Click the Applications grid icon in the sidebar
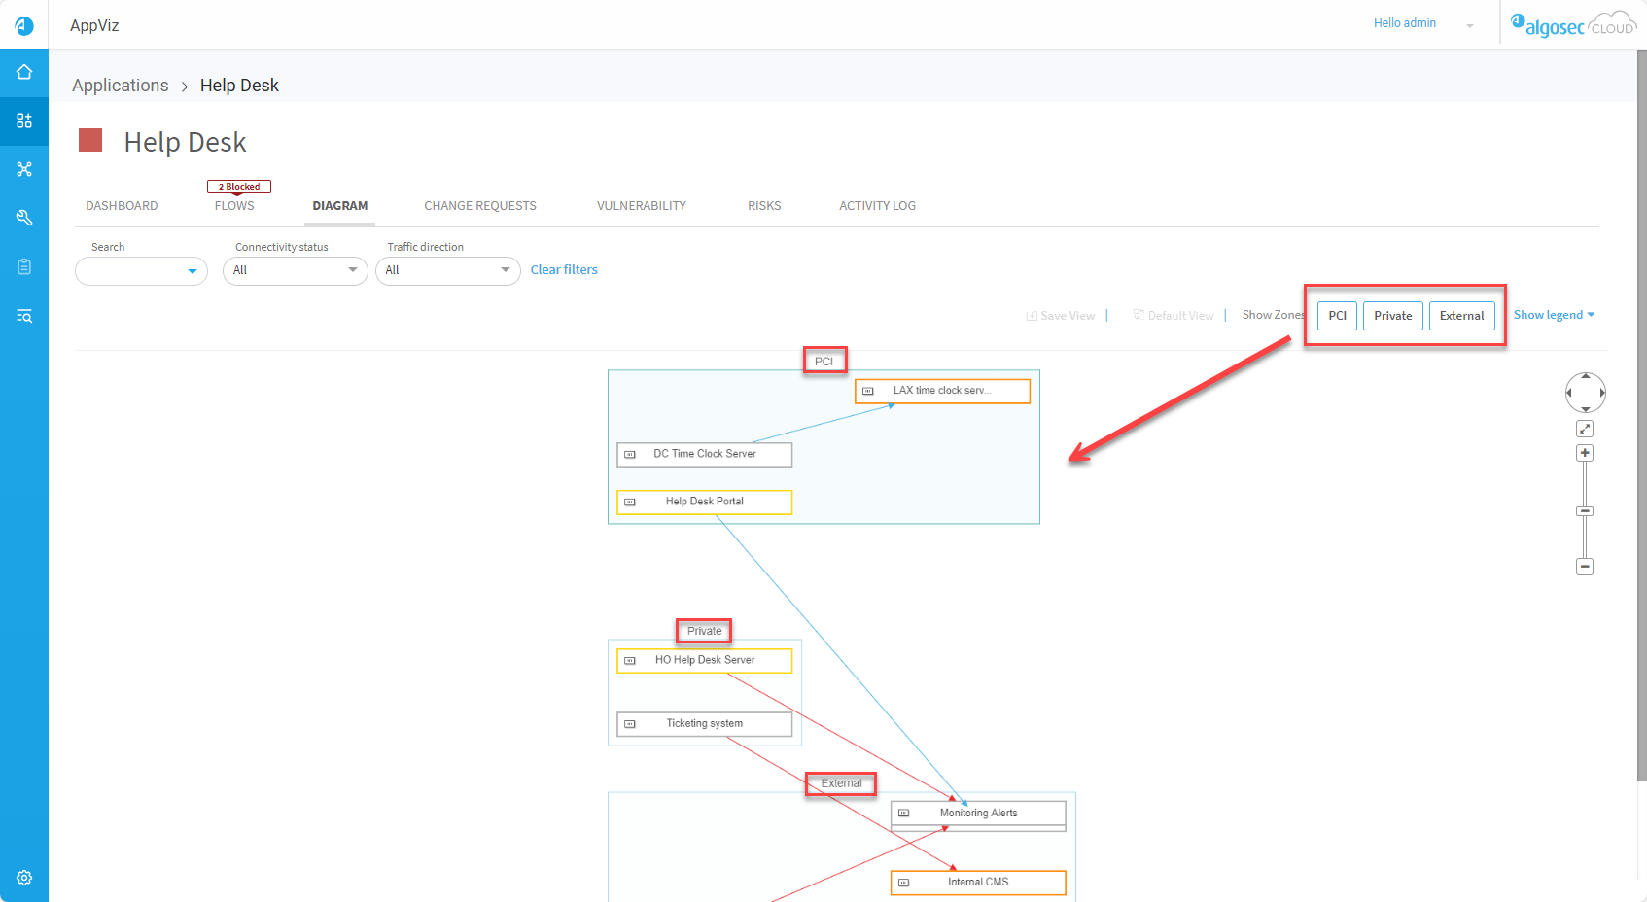Image resolution: width=1647 pixels, height=902 pixels. (24, 121)
